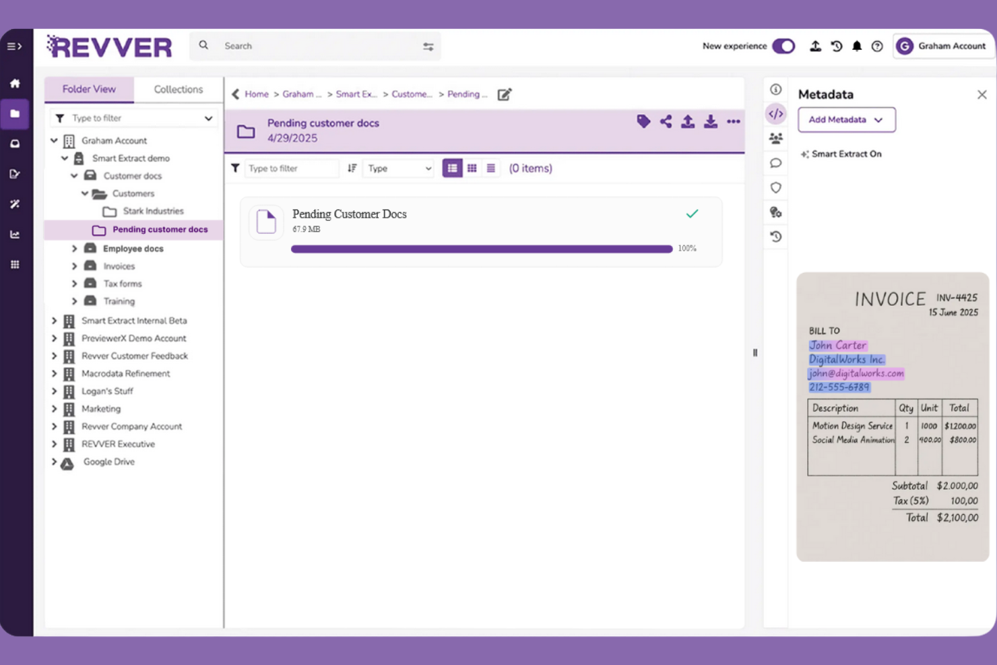Open the signature edit icon in sidebar
The height and width of the screenshot is (665, 997).
pyautogui.click(x=15, y=174)
